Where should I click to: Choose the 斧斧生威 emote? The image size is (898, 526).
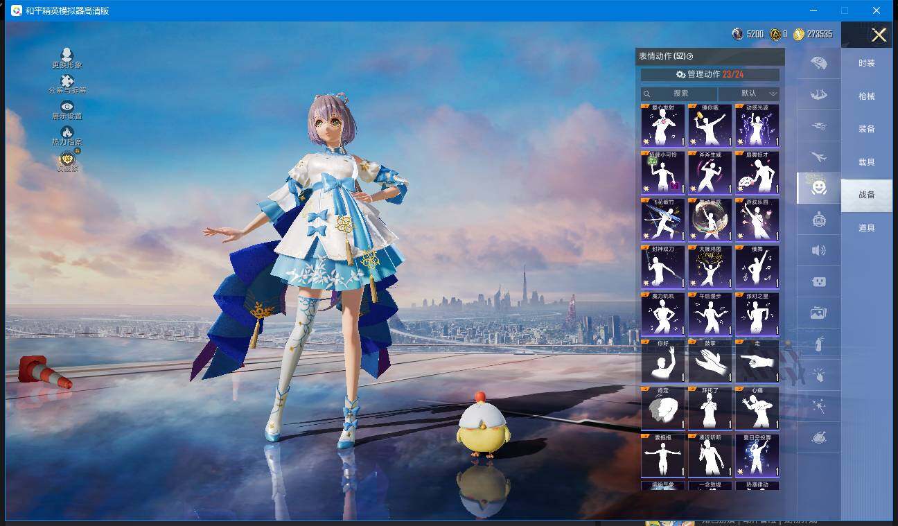pos(710,173)
